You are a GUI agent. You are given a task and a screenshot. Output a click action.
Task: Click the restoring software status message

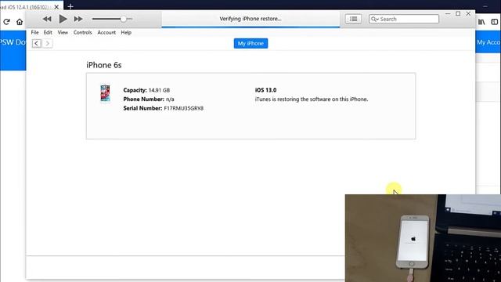(x=312, y=99)
